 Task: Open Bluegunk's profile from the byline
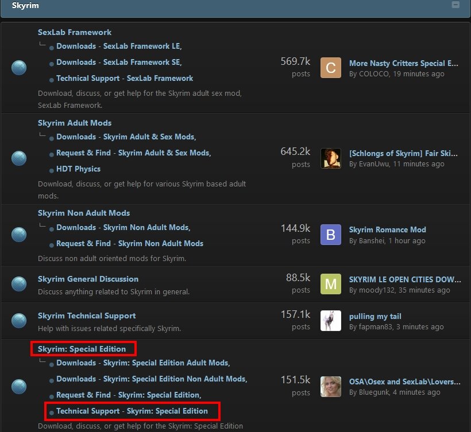point(374,392)
